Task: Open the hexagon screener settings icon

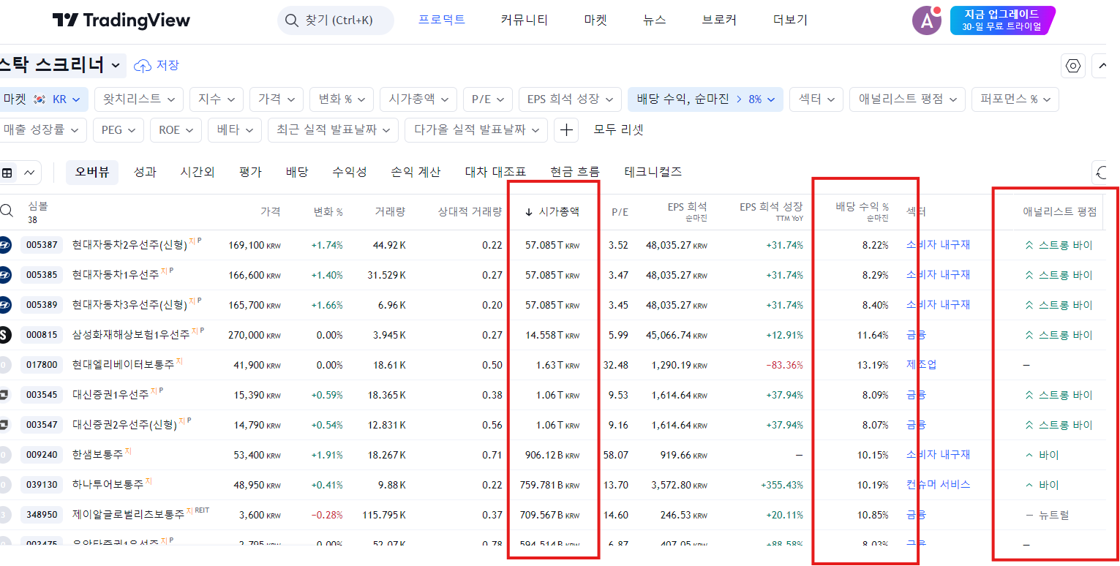Action: (x=1073, y=66)
